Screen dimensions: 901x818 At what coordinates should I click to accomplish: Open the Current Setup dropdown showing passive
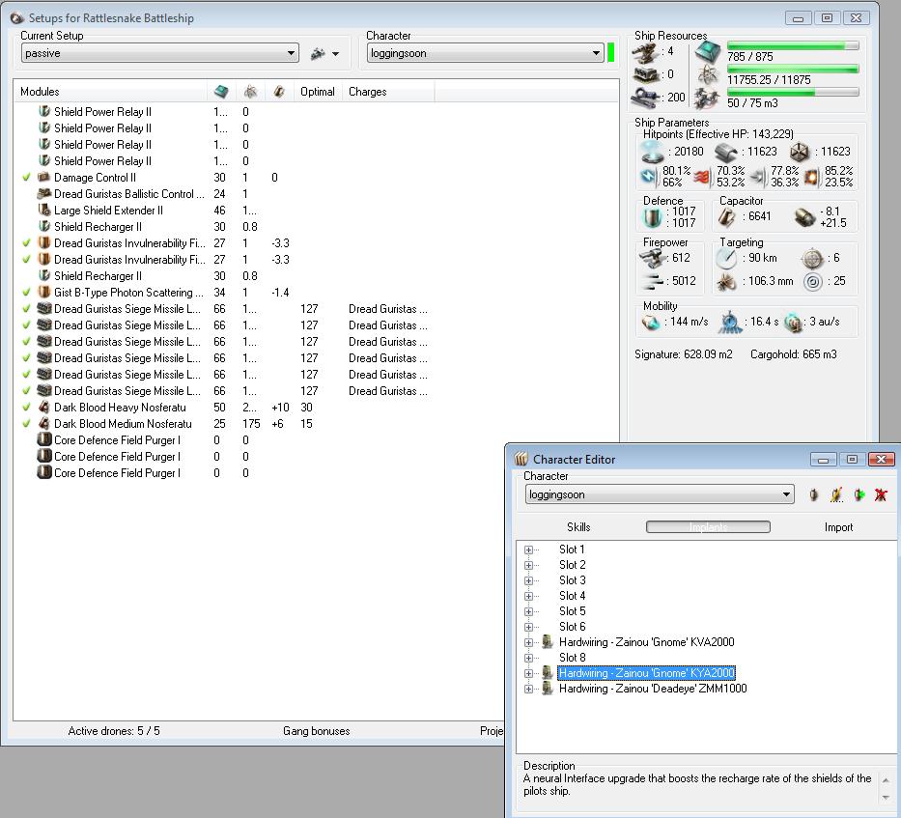click(159, 54)
